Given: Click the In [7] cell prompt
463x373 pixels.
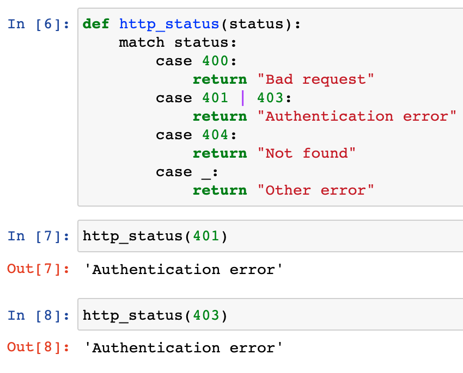Looking at the screenshot, I should tap(39, 237).
